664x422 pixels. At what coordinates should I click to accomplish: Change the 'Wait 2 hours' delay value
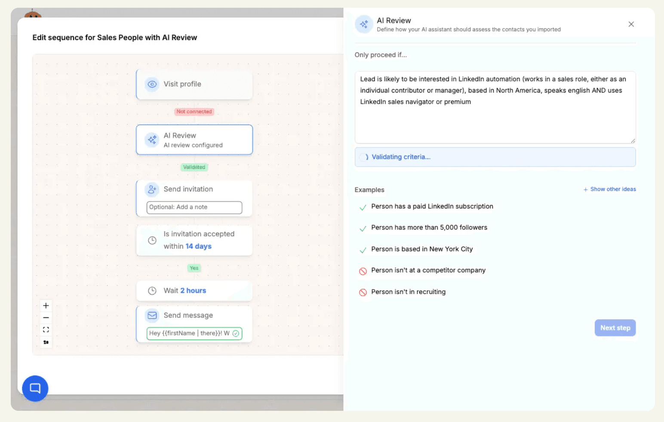coord(193,291)
